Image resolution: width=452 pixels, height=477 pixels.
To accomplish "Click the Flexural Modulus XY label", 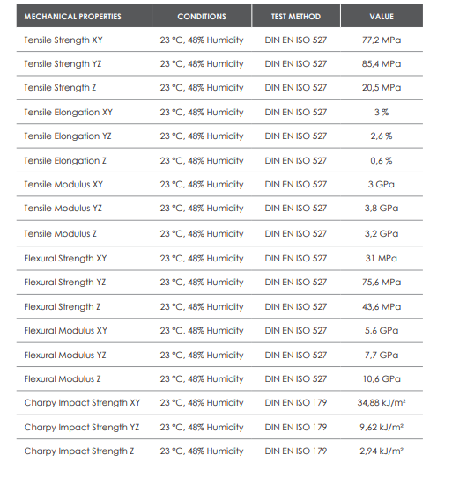I will (66, 331).
